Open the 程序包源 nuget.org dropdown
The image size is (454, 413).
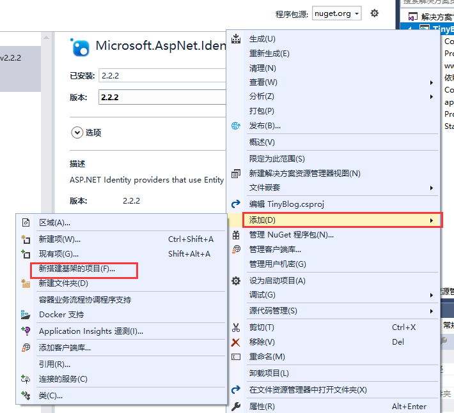pos(336,13)
